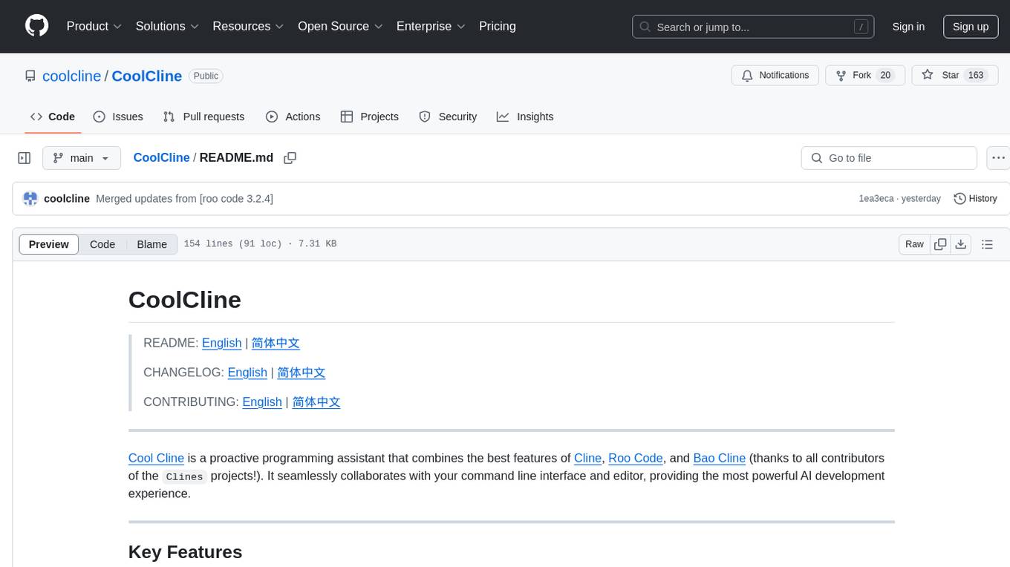Click the star count 163
The width and height of the screenshot is (1010, 567).
976,75
